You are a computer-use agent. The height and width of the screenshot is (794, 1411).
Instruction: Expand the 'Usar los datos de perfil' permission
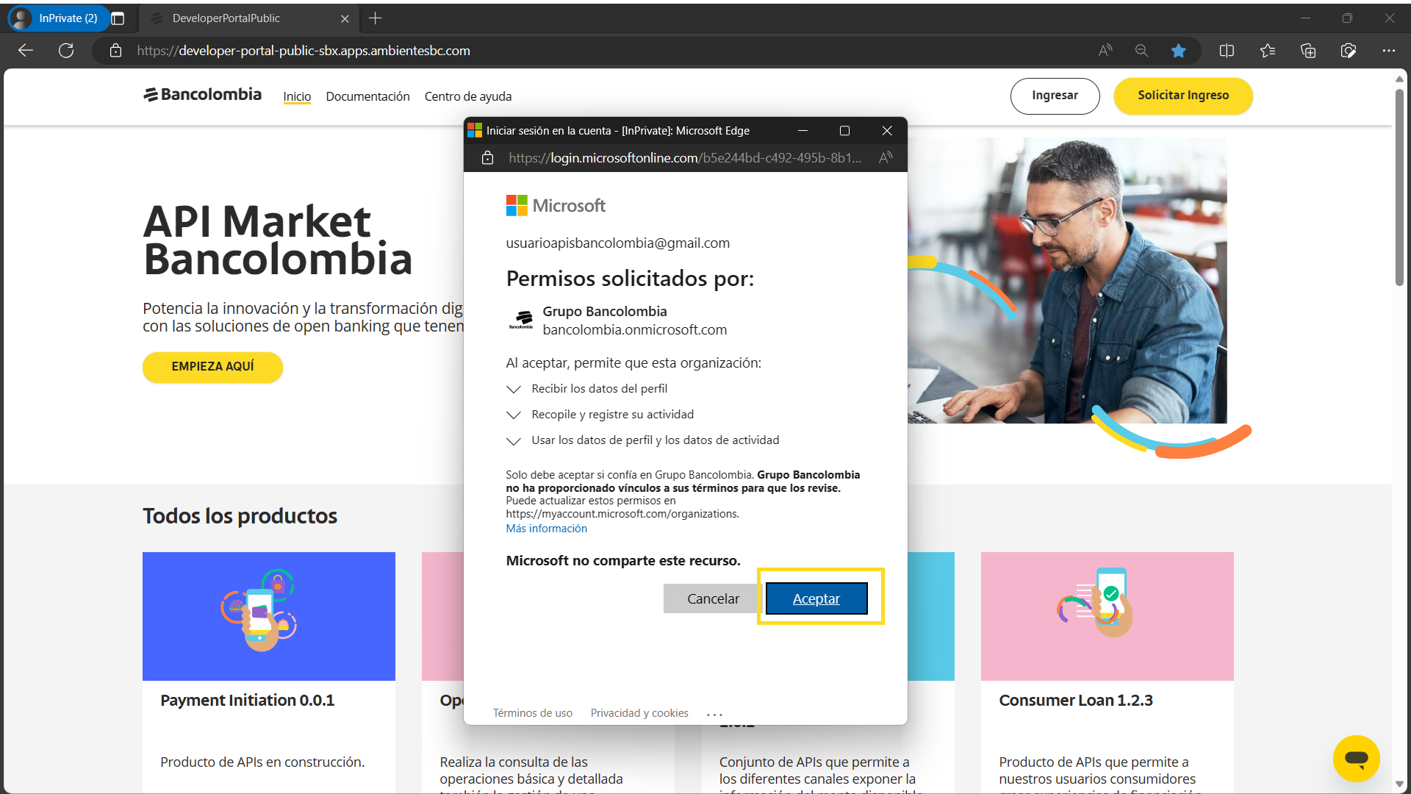tap(514, 440)
